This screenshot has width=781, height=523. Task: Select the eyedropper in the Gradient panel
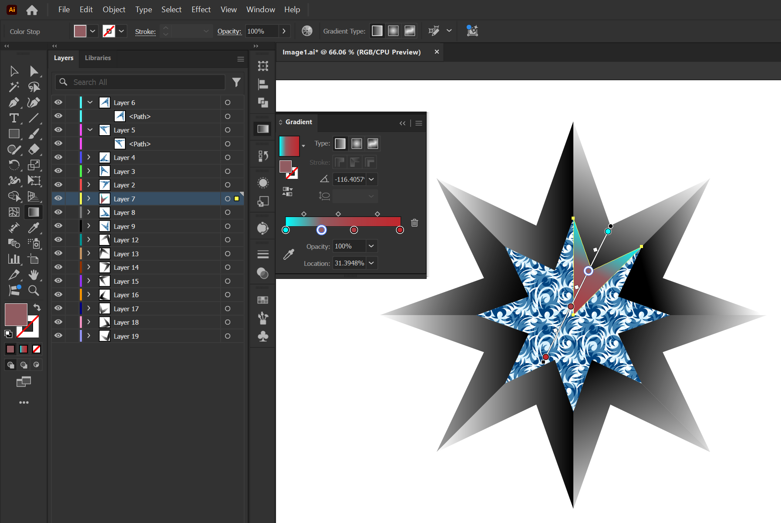288,254
